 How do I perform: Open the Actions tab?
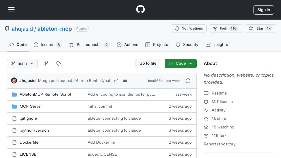point(127,44)
